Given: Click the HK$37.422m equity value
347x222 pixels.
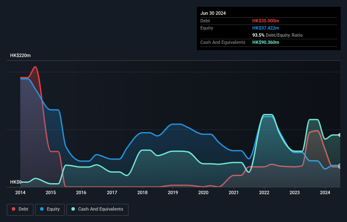Looking at the screenshot, I should (265, 28).
